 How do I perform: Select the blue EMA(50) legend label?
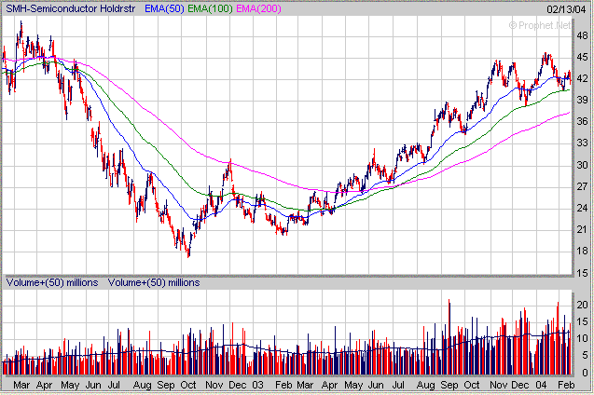tap(164, 8)
